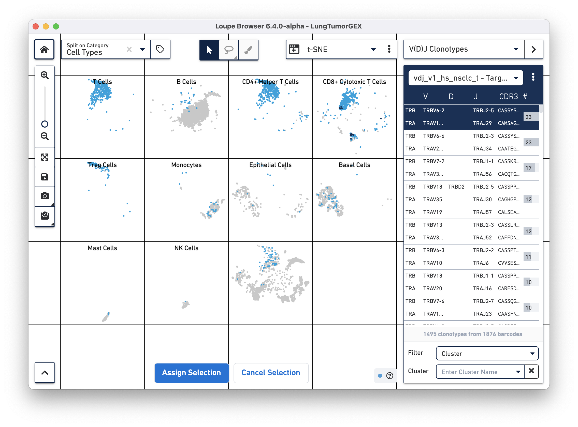The image size is (578, 427).
Task: Open the Filter Cluster dropdown
Action: click(487, 353)
